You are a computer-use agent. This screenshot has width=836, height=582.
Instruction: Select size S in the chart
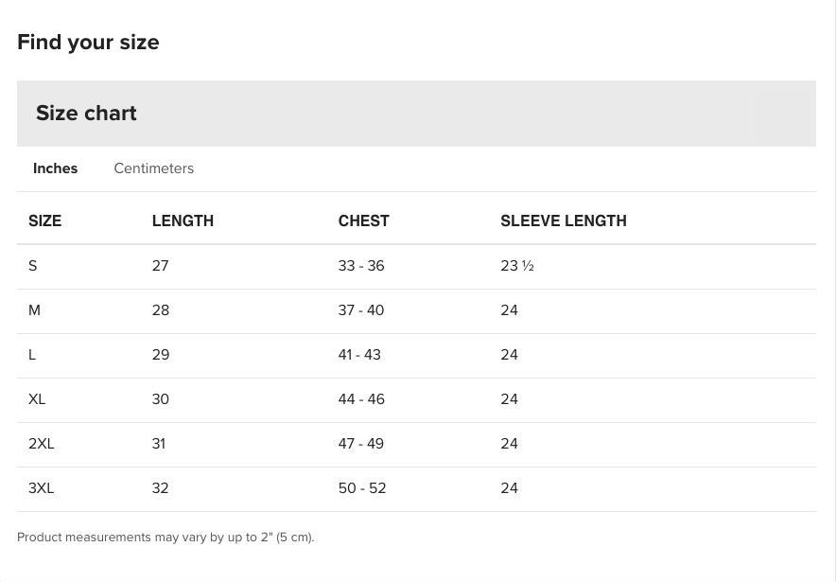33,266
